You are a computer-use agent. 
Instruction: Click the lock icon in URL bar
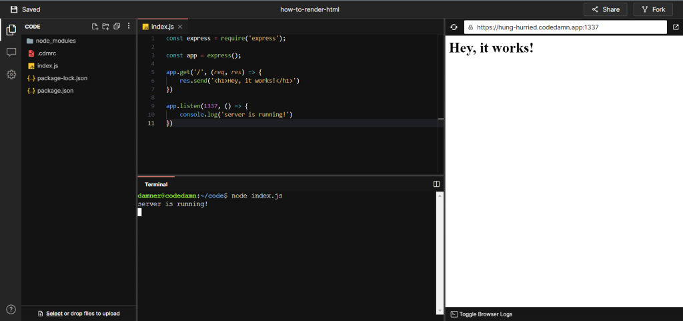pyautogui.click(x=470, y=27)
